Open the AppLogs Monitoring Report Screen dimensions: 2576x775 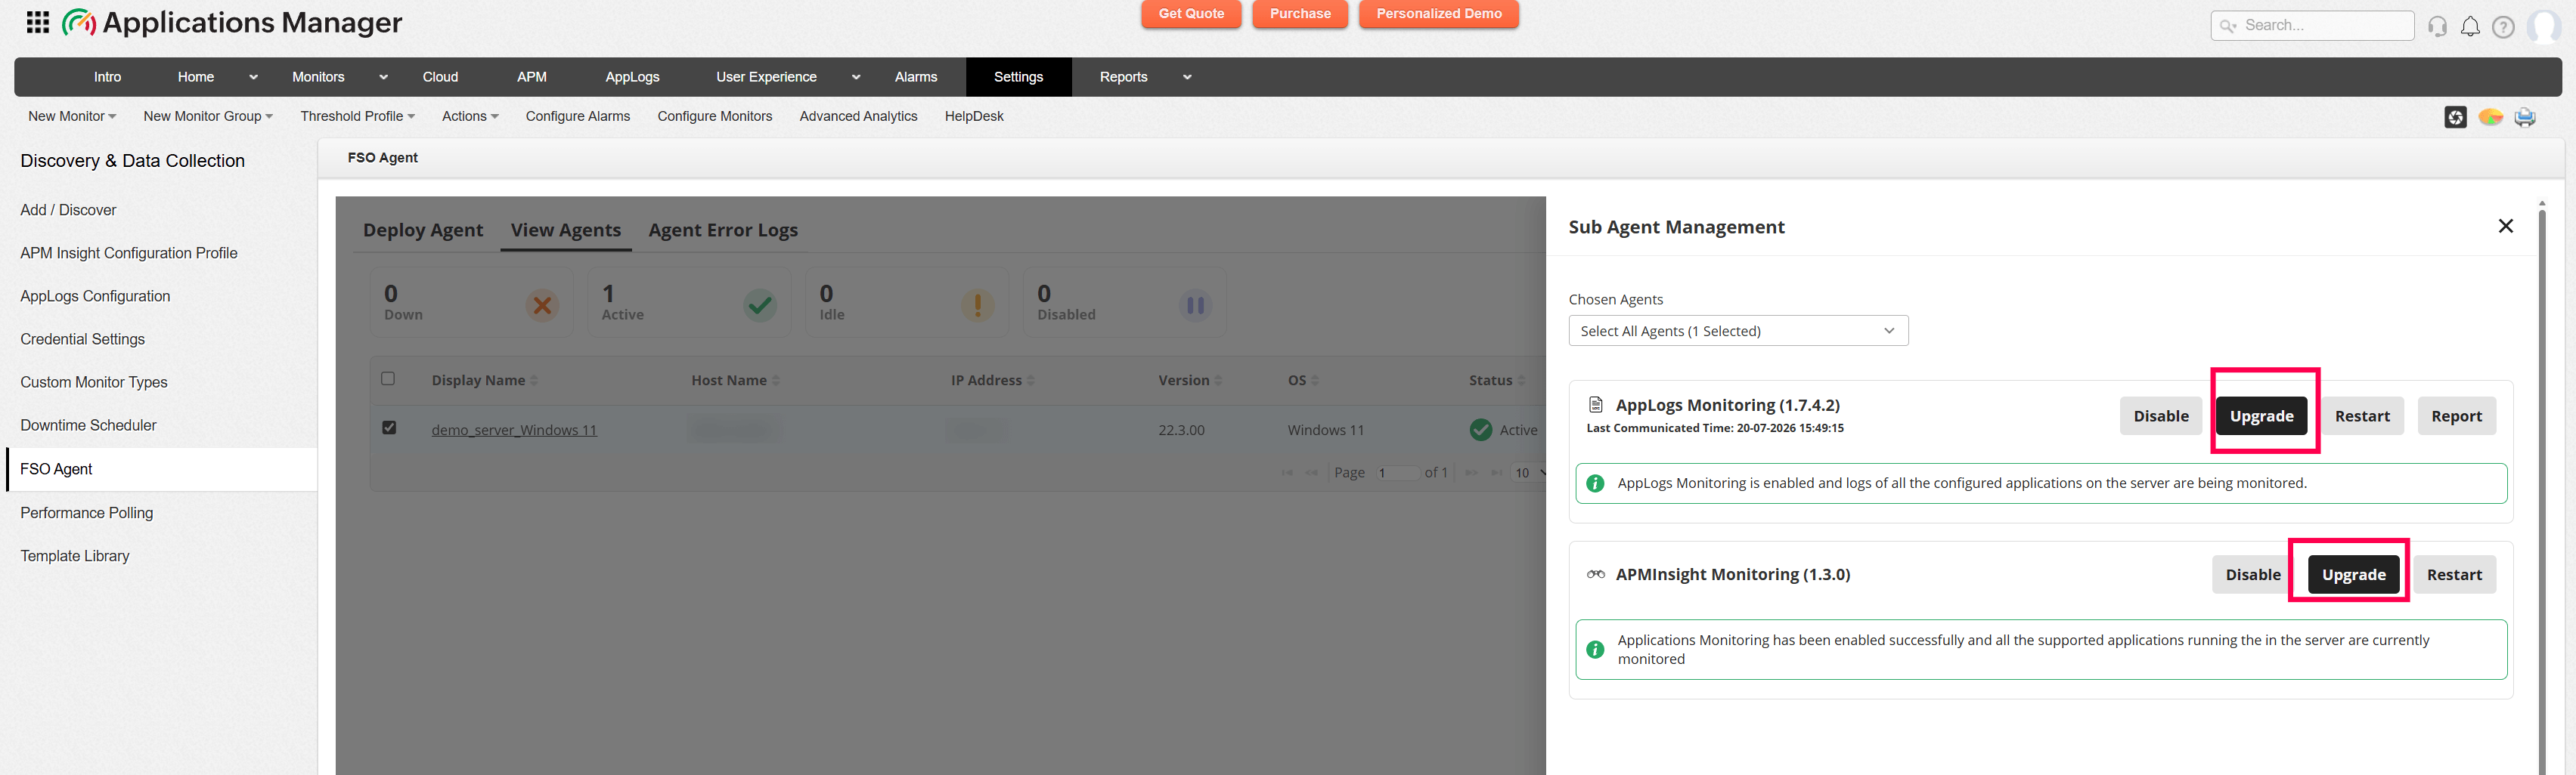(2456, 416)
